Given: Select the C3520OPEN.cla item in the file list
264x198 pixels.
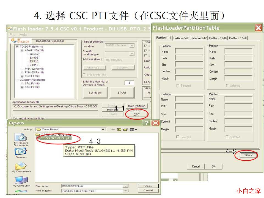Looking at the screenshot, I should (x=53, y=134).
